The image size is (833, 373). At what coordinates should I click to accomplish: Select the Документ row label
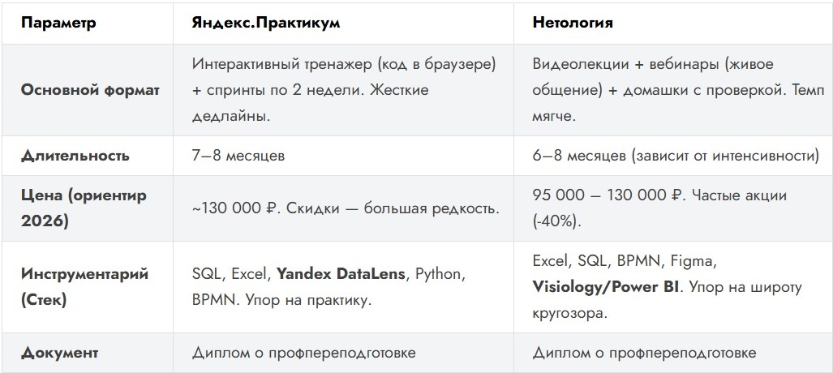(59, 354)
